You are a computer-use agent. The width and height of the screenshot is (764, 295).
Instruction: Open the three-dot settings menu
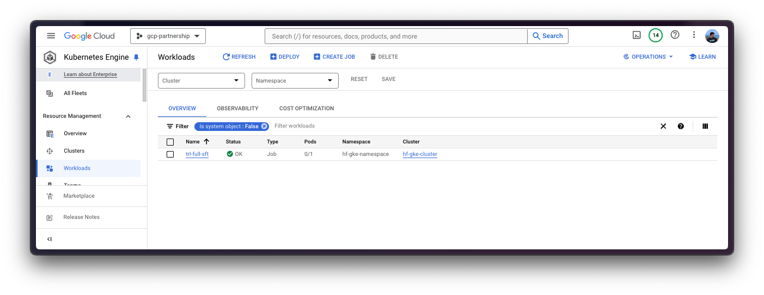tap(694, 35)
